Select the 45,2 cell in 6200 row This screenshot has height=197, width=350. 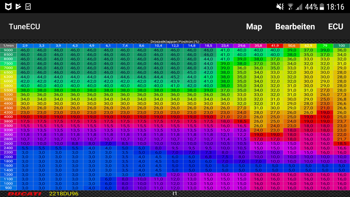click(175, 77)
